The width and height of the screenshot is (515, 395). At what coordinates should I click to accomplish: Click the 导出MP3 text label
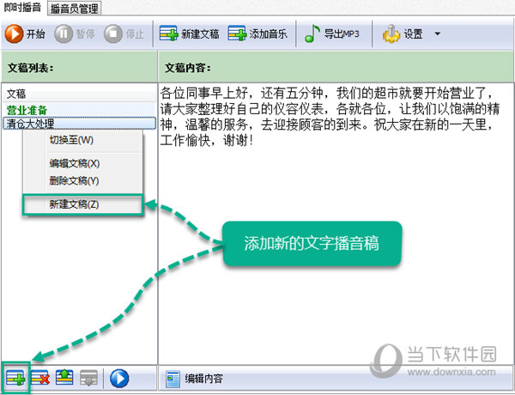click(342, 33)
